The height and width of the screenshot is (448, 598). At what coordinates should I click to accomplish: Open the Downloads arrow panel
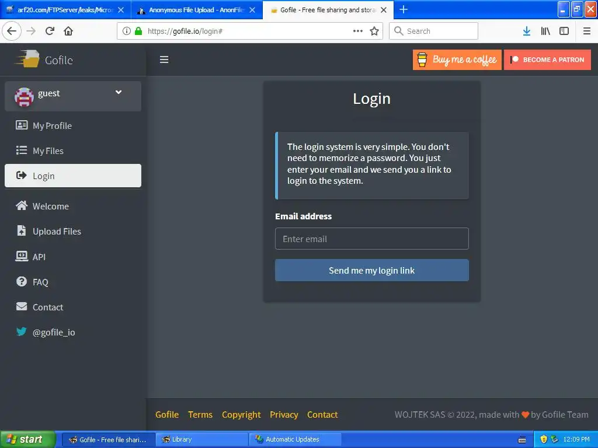(x=527, y=31)
